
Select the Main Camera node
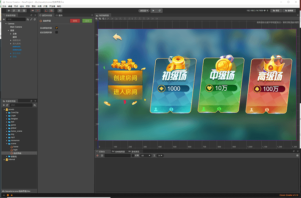click(16, 27)
